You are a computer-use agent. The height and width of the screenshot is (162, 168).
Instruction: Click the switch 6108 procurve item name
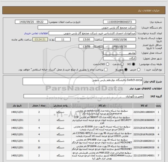102,112
